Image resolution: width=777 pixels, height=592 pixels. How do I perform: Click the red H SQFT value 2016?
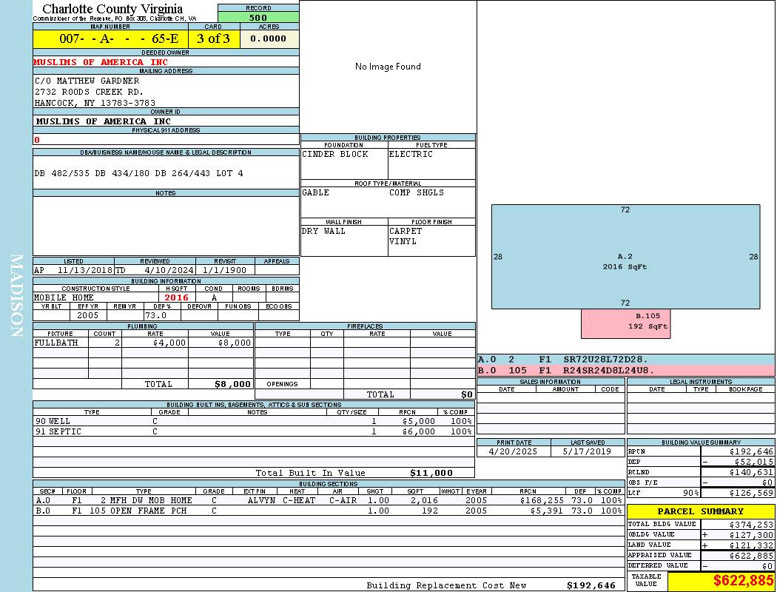[176, 297]
